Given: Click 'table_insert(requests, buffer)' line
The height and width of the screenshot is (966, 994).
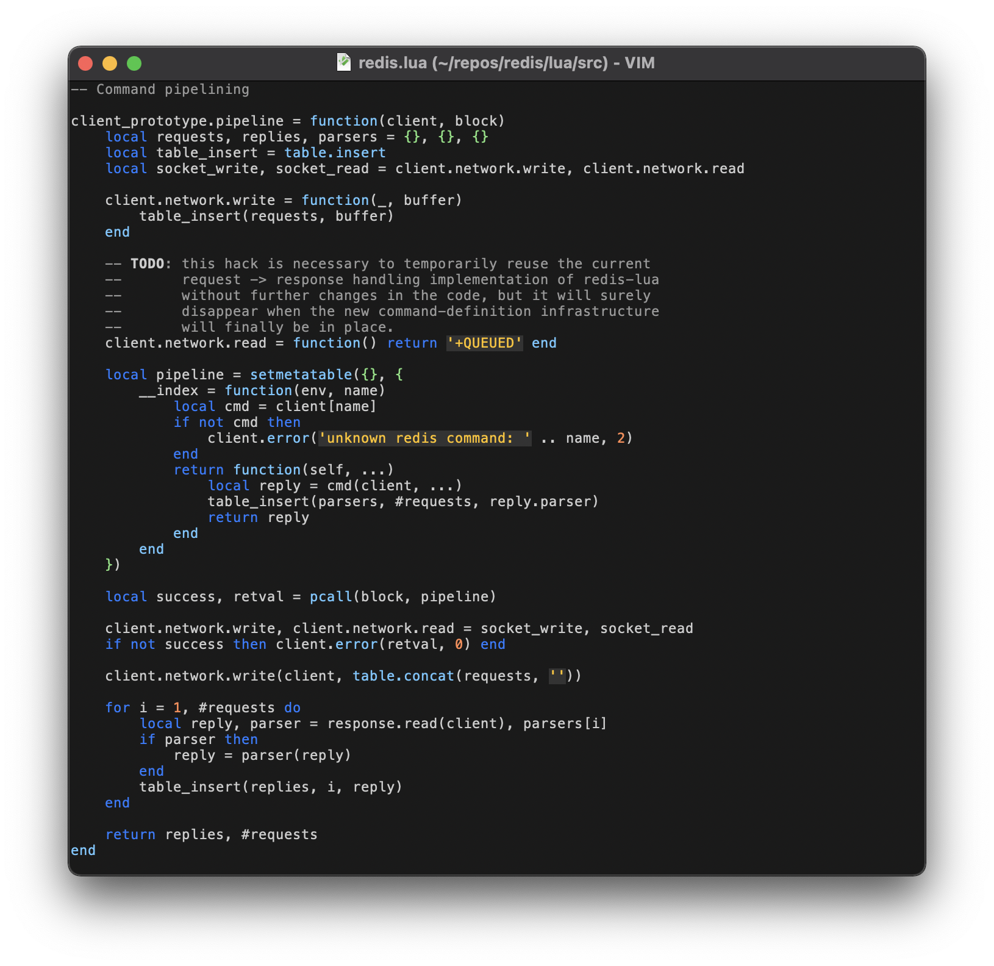Looking at the screenshot, I should coord(266,216).
